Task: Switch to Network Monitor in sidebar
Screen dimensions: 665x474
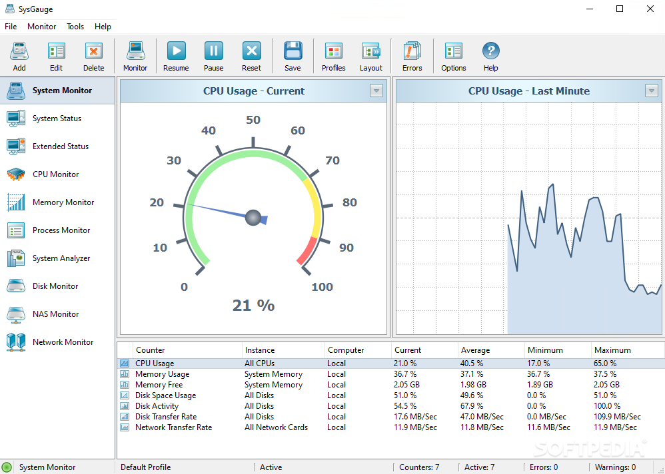Action: pos(63,342)
